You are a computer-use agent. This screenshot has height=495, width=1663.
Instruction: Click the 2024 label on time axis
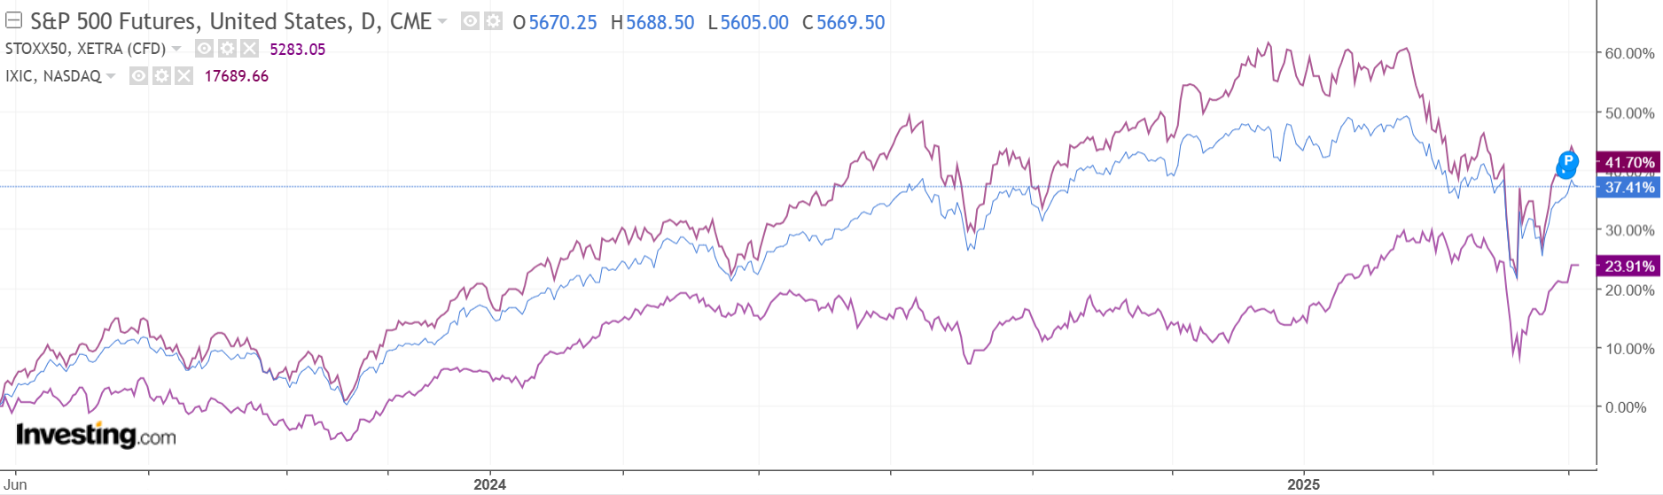(x=489, y=484)
